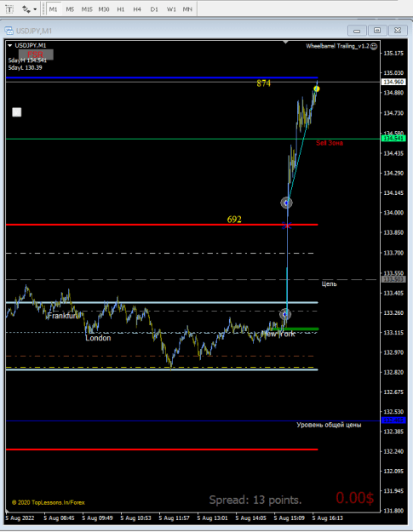Click the USDJPY,M1 chart window icon
Screen dimensions: 413x532
pyautogui.click(x=9, y=31)
